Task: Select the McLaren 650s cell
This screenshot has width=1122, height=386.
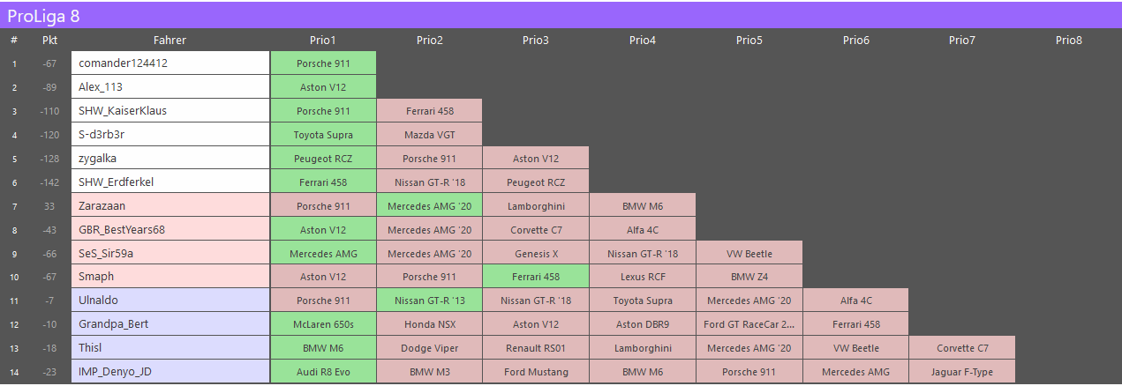Action: (x=323, y=324)
